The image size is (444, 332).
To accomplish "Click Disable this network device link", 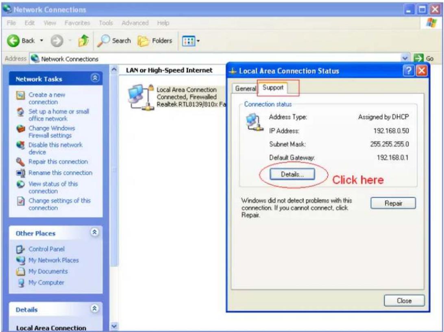I will click(x=55, y=149).
